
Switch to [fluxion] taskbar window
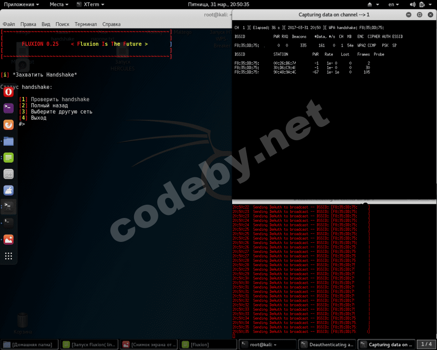pyautogui.click(x=209, y=345)
